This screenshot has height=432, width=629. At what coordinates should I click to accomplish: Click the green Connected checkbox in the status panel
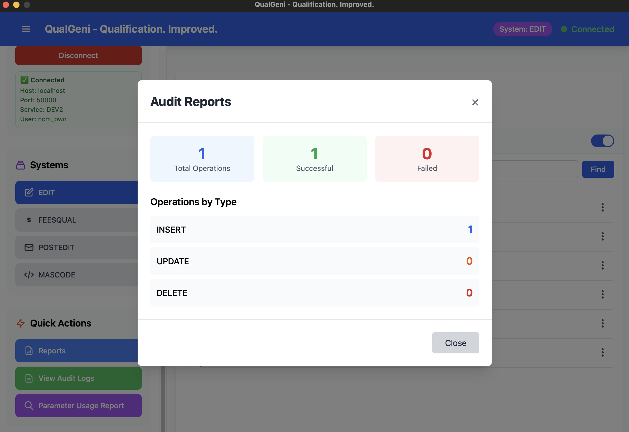point(24,80)
